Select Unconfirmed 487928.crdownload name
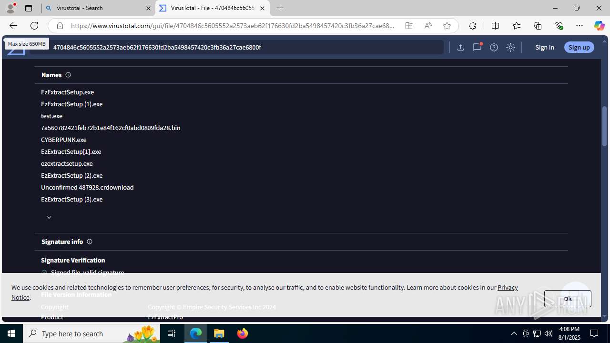The width and height of the screenshot is (610, 343). (x=87, y=187)
